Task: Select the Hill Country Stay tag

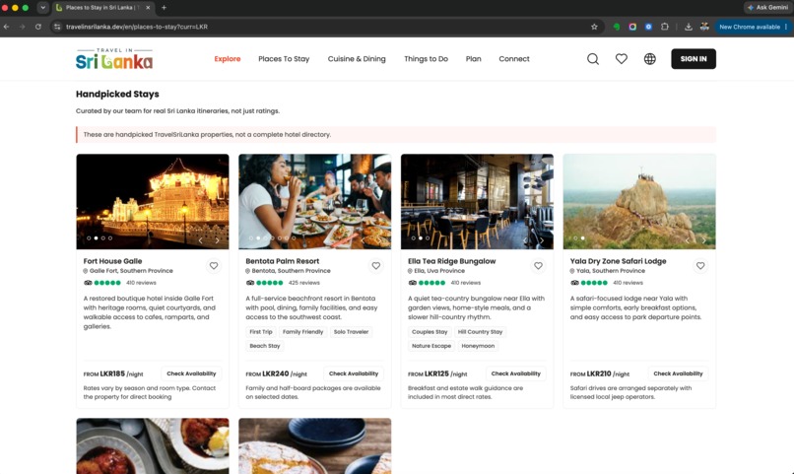Action: pyautogui.click(x=480, y=332)
